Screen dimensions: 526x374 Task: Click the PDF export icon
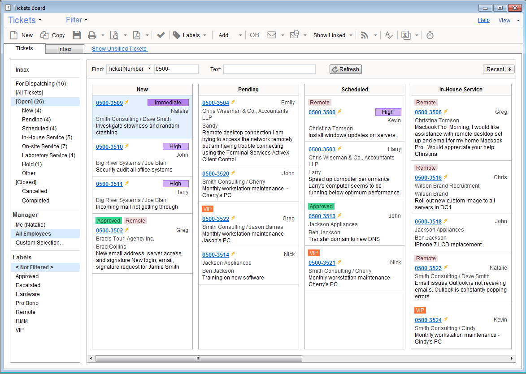[136, 35]
